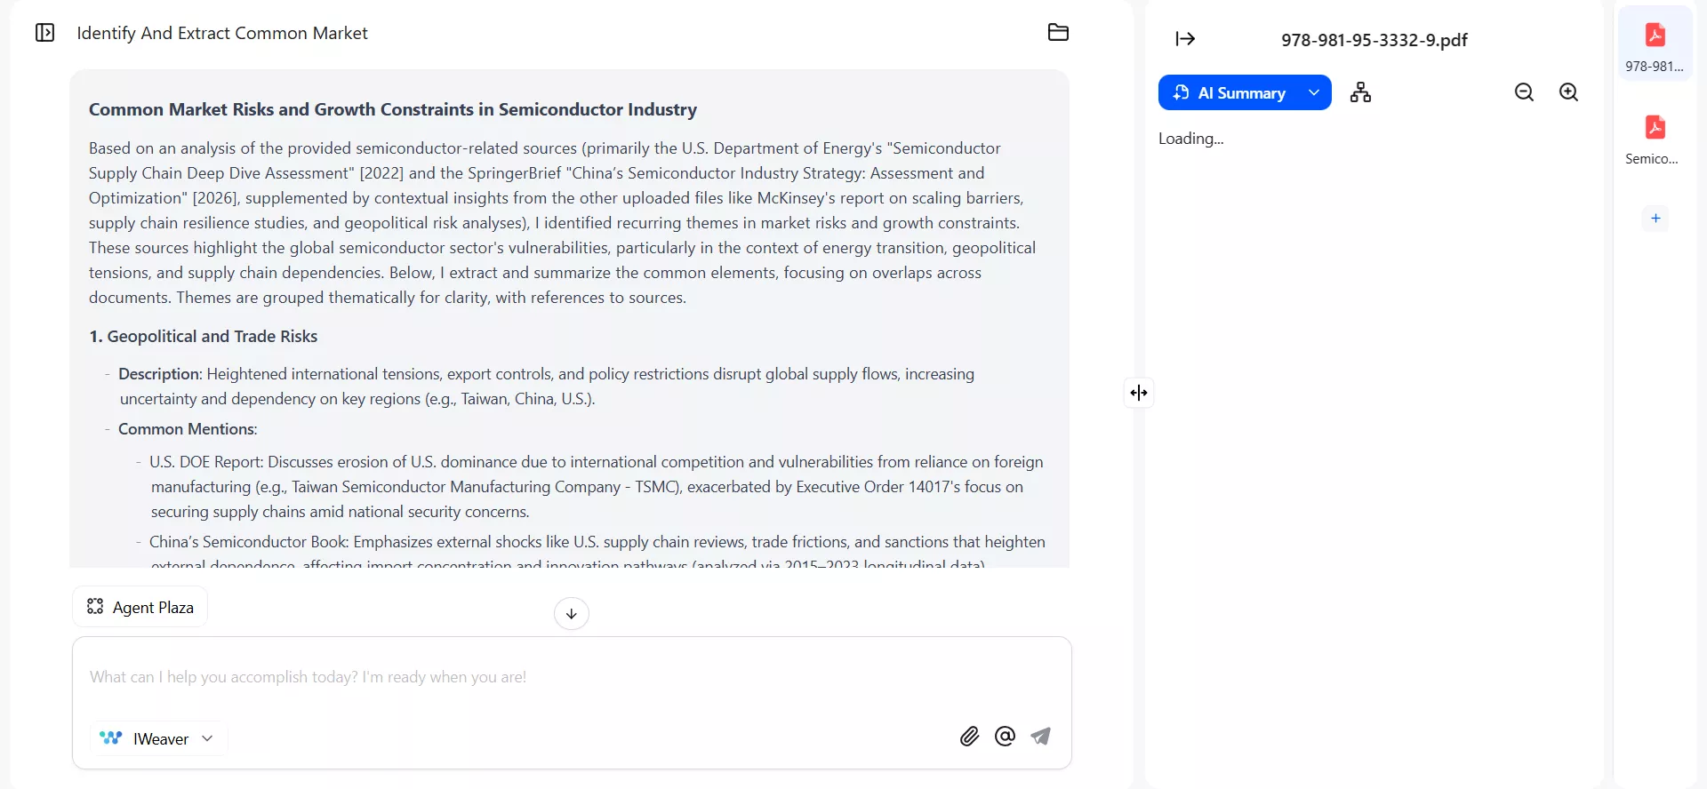Collapse the PDF preview panel arrow
1707x789 pixels.
tap(1185, 39)
